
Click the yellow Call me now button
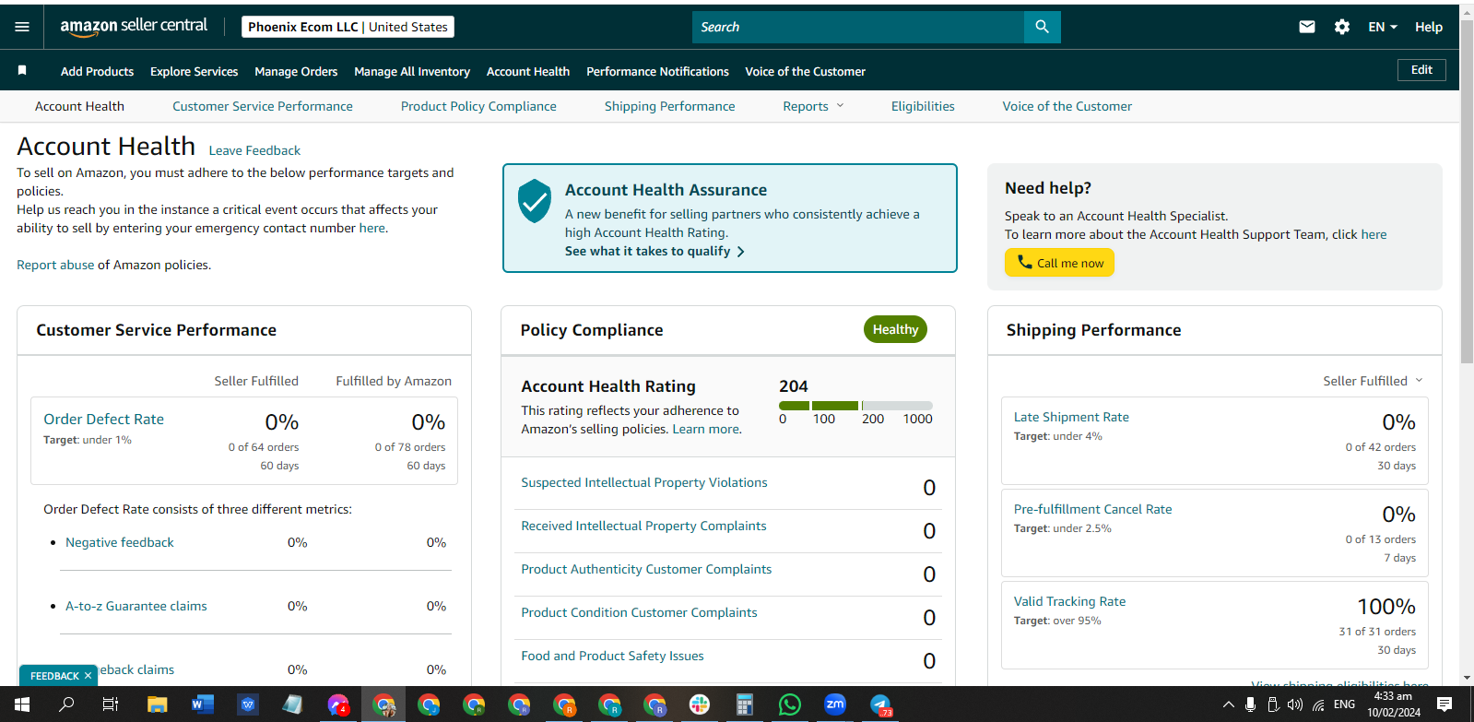click(x=1059, y=263)
